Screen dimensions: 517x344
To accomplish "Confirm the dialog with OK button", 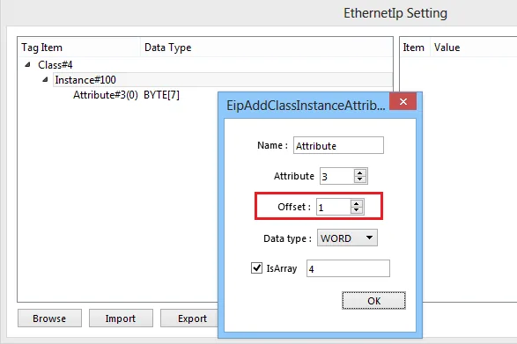I will tap(373, 301).
